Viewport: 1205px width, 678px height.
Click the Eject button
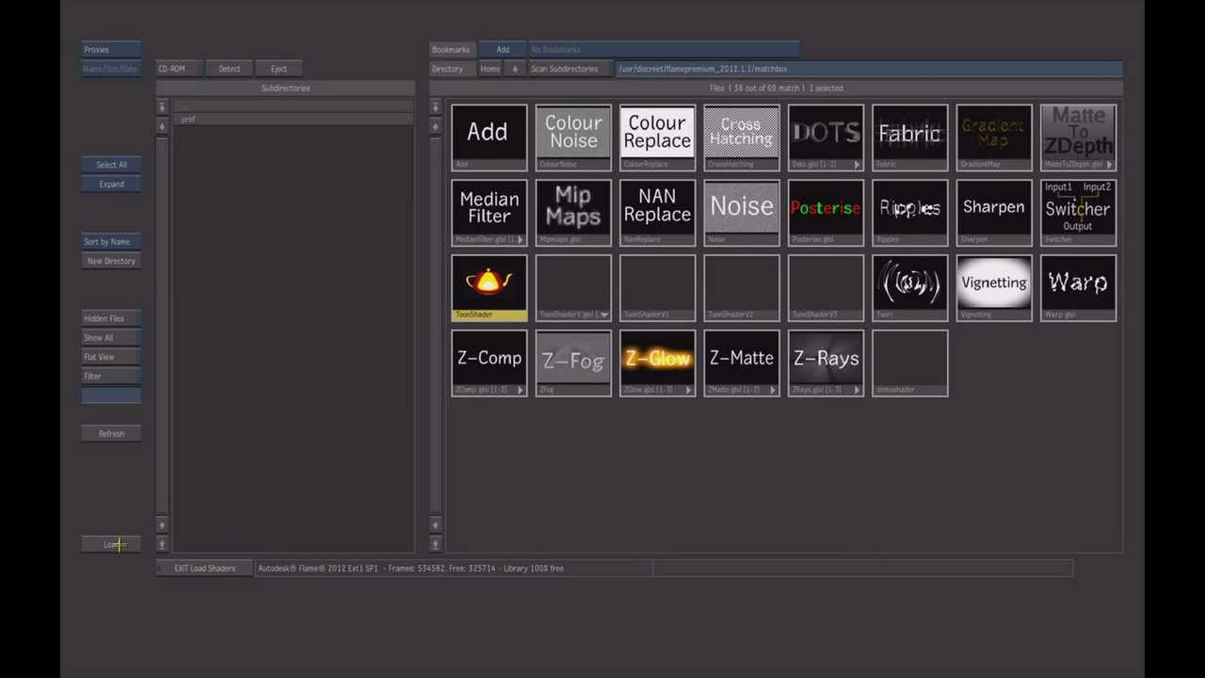[279, 69]
